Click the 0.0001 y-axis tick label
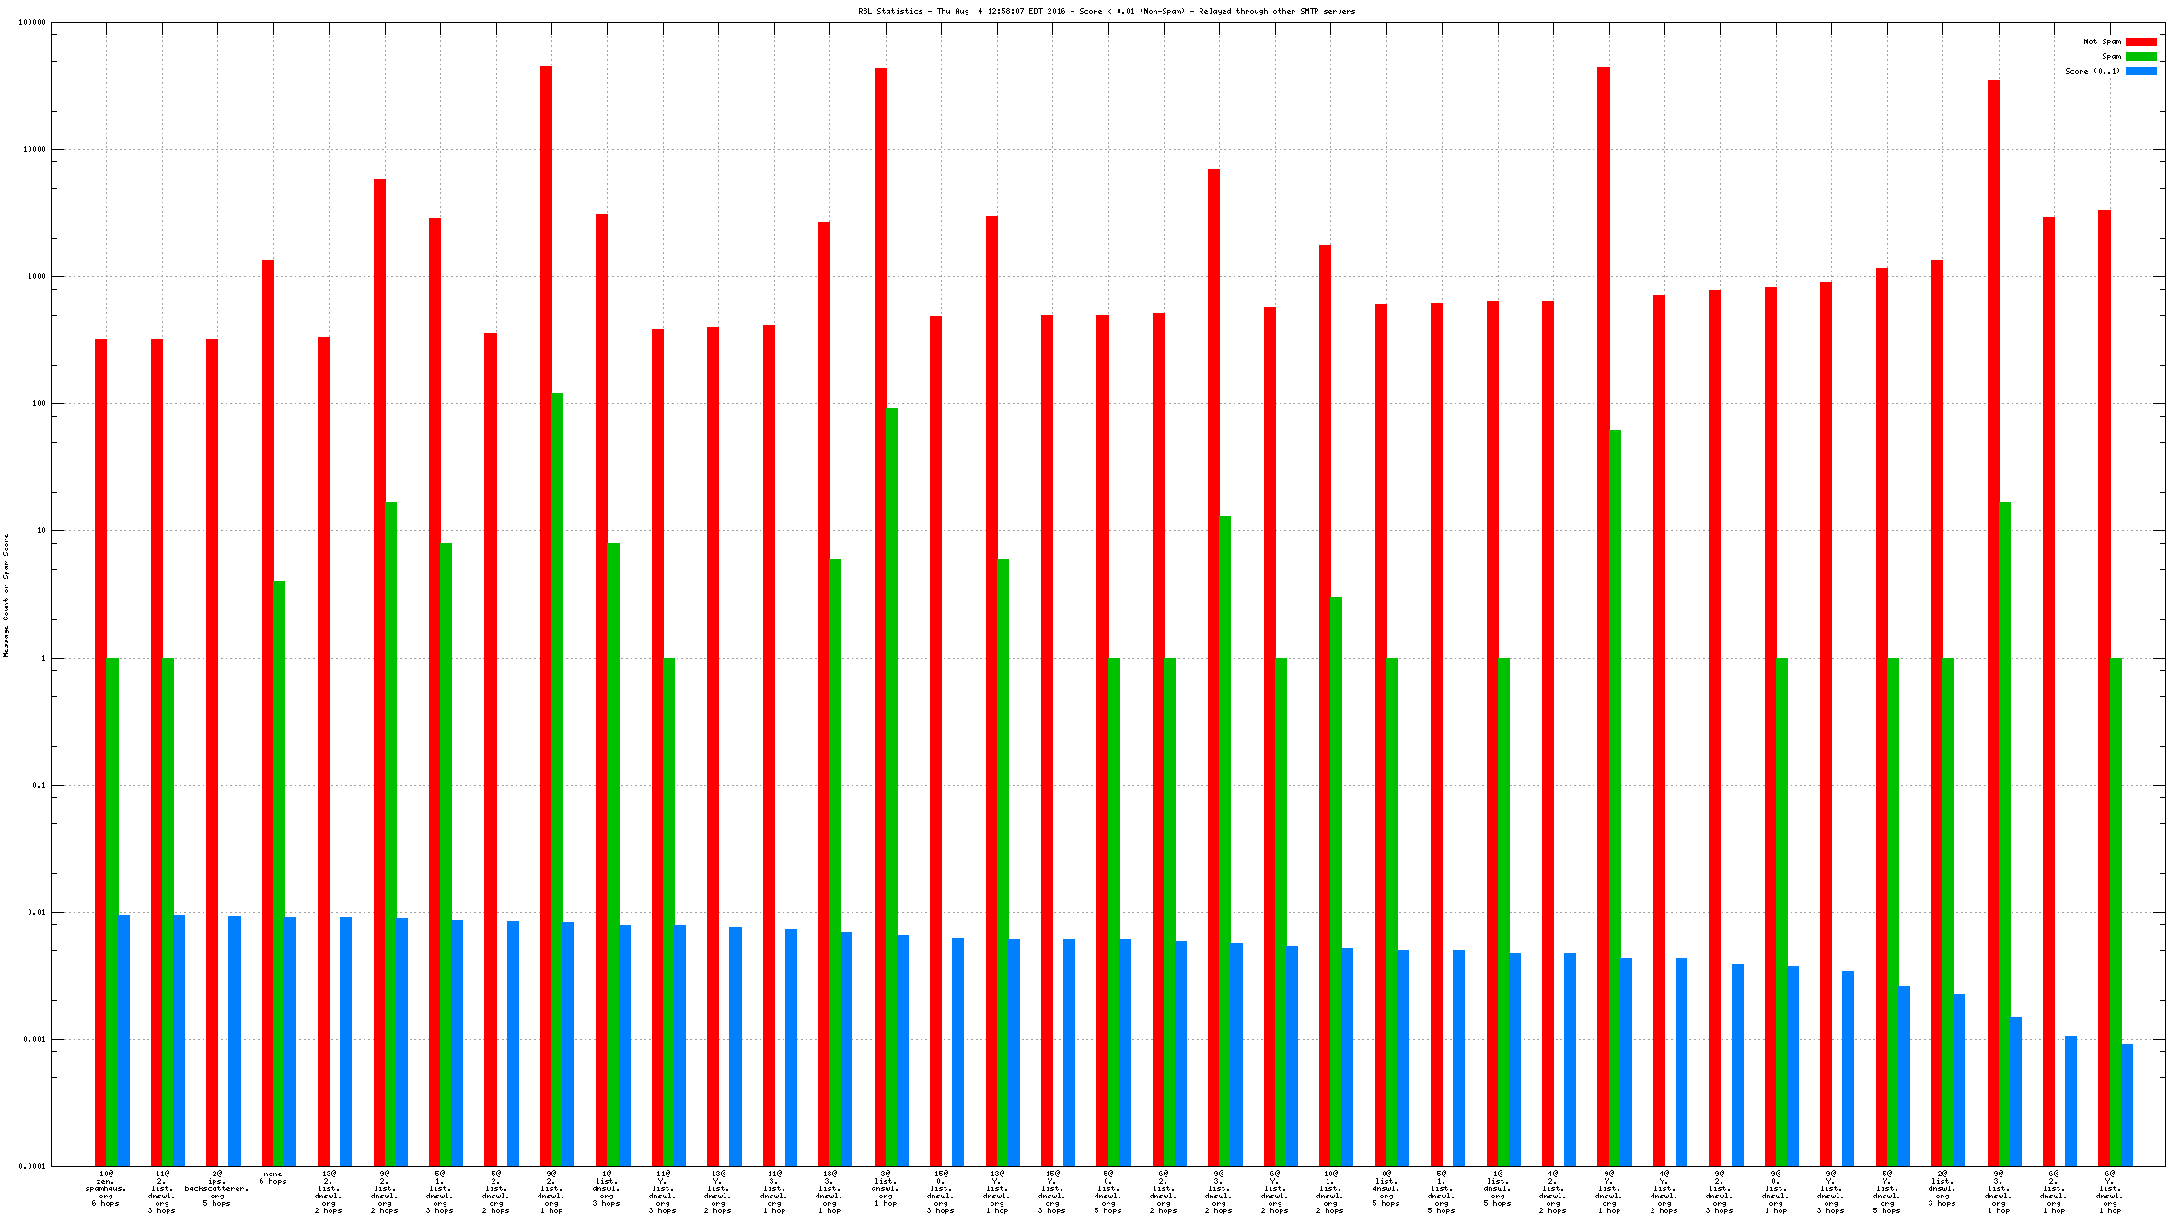The image size is (2180, 1226). [x=34, y=1166]
